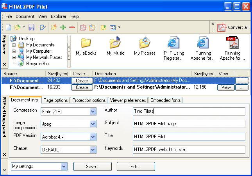The height and width of the screenshot is (176, 252).
Task: Open the Charset DEFAULT dropdown
Action: [93, 150]
